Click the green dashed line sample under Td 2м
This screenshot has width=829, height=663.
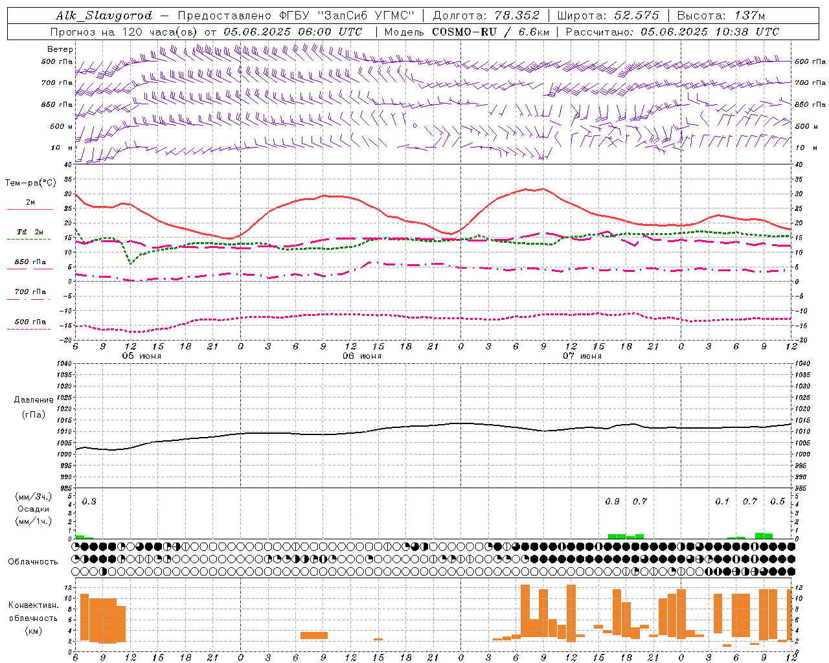point(30,240)
